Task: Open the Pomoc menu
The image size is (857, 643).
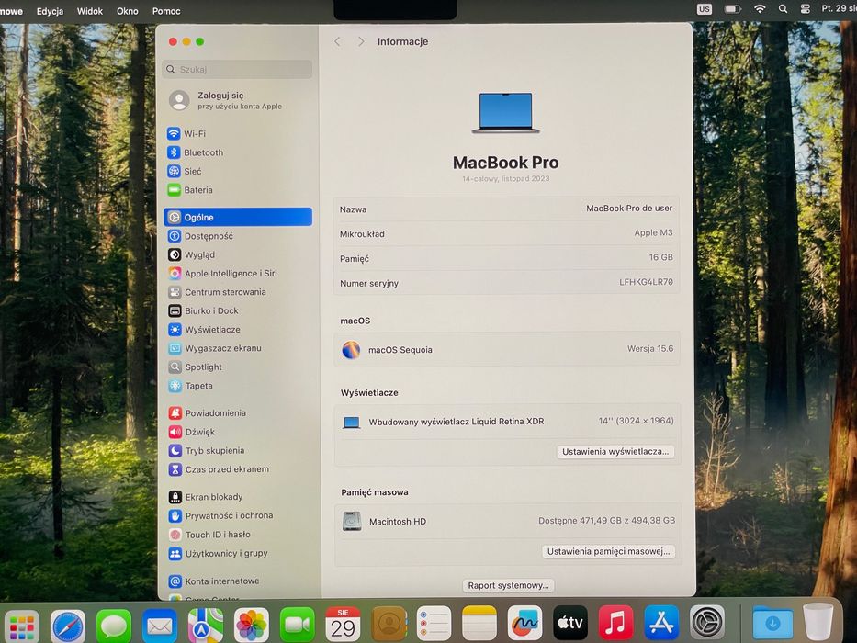Action: tap(166, 11)
